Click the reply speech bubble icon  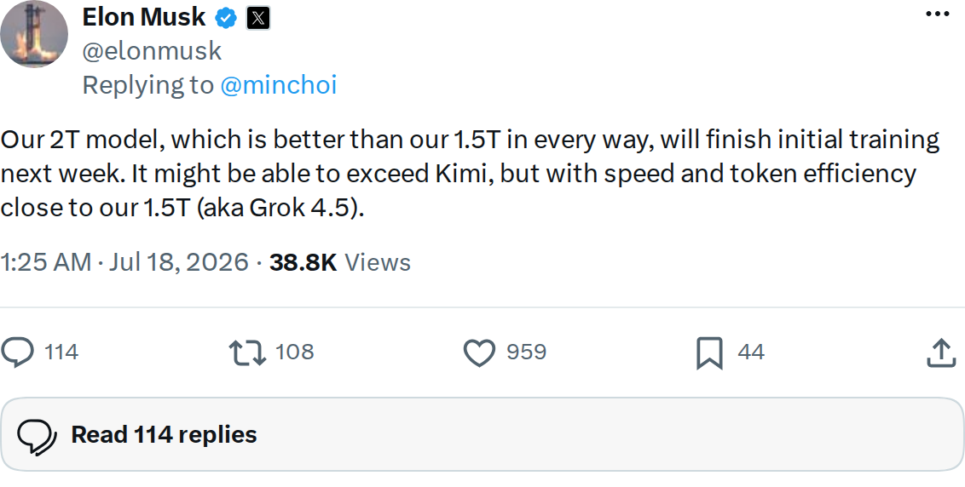click(18, 352)
